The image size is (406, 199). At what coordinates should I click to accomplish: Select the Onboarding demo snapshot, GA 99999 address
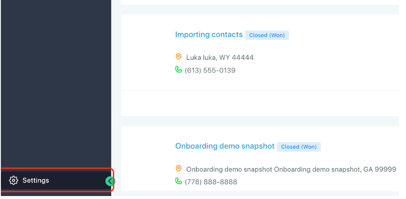[x=291, y=169]
